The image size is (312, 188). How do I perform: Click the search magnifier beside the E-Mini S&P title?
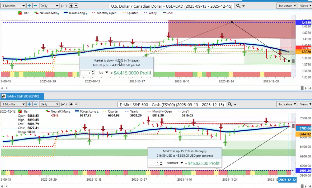click(230, 104)
